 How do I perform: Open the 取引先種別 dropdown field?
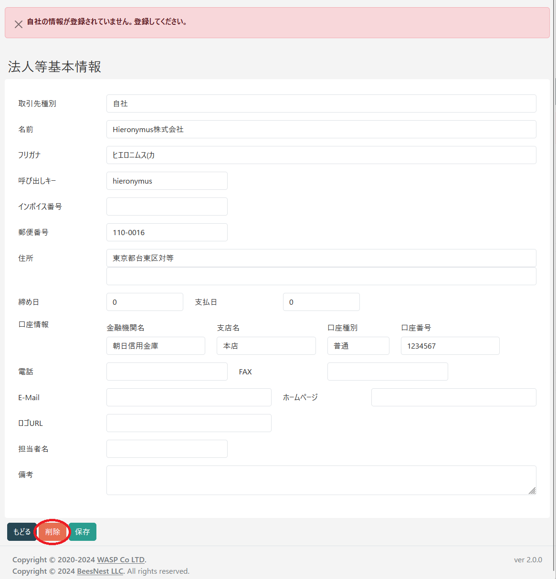coord(321,103)
